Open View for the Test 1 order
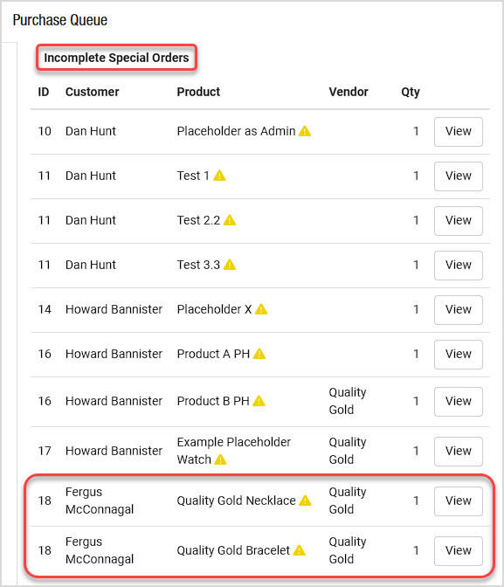504x587 pixels. (459, 176)
